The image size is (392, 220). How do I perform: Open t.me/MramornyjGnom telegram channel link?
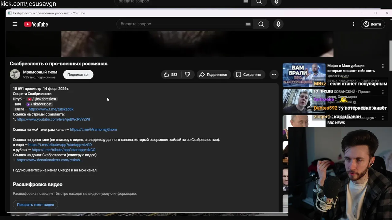[93, 130]
